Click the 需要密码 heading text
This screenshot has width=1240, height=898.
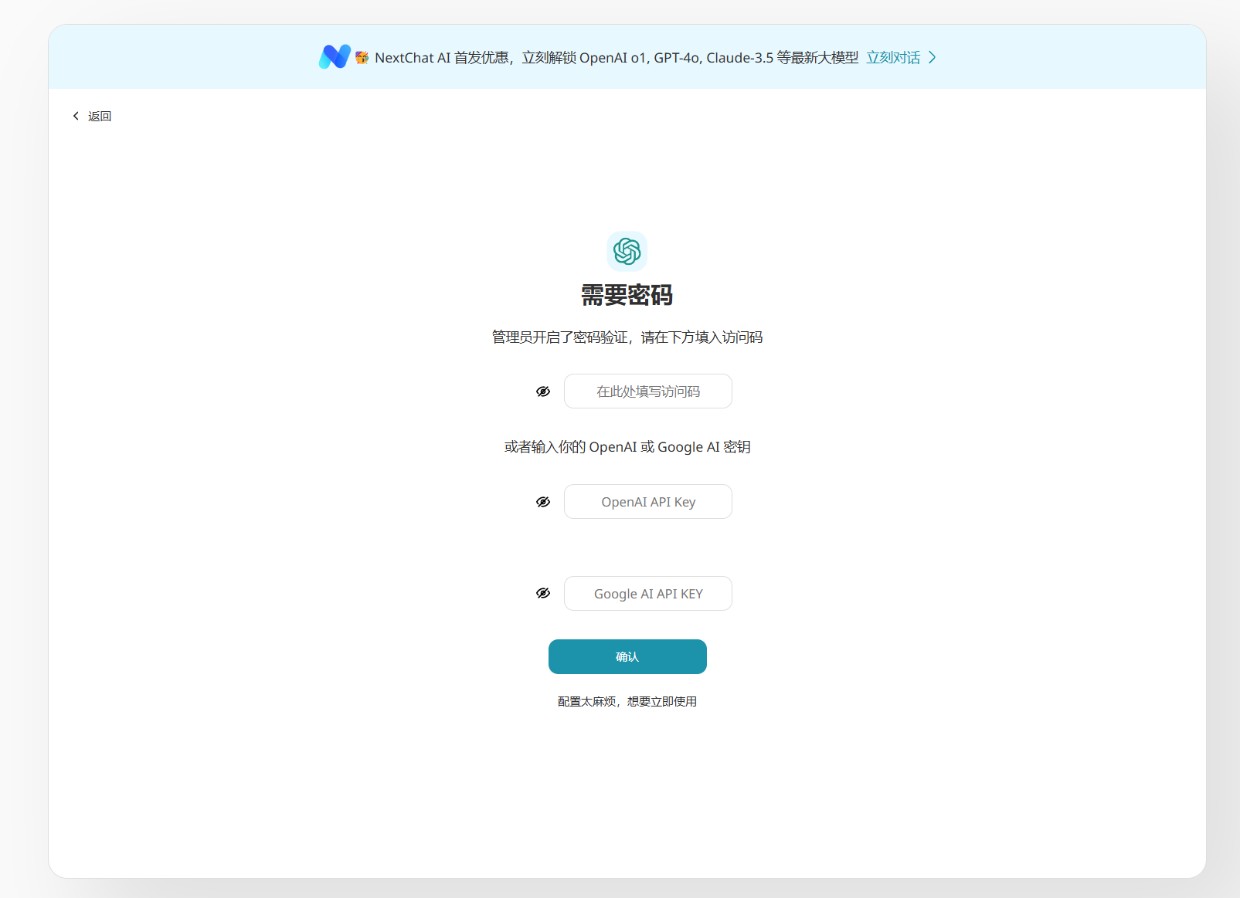click(x=627, y=295)
